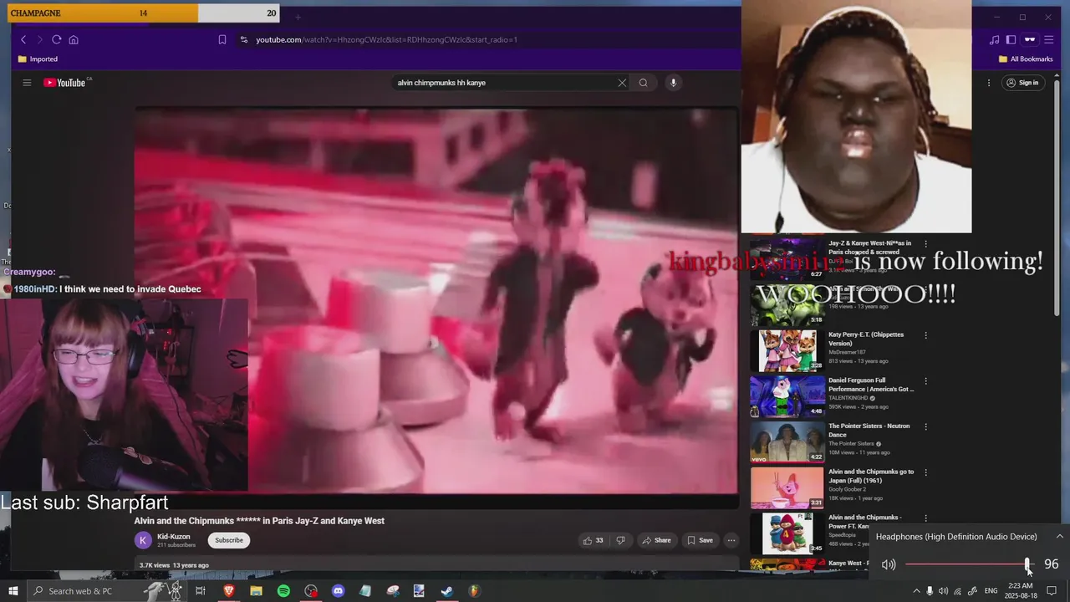Share the video
This screenshot has width=1070, height=602.
656,540
